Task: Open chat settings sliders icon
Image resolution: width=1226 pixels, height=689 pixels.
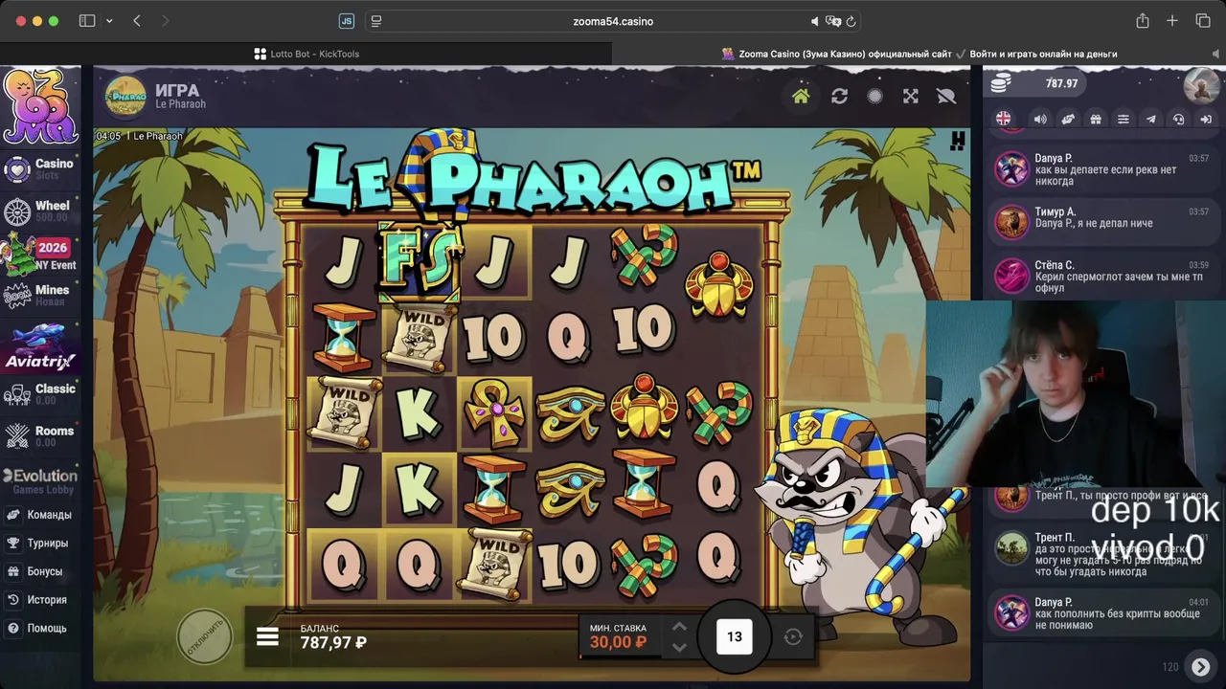Action: 1124,119
